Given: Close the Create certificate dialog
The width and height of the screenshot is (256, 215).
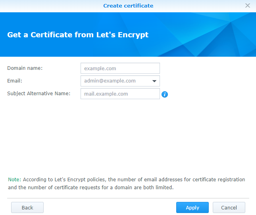Looking at the screenshot, I should (x=248, y=6).
